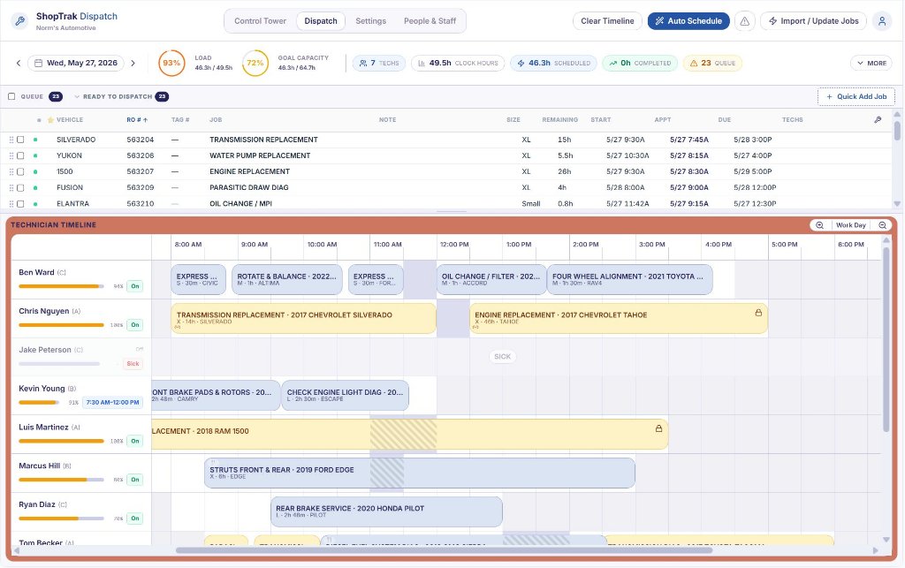Check the Fusion row checkbox

tap(21, 187)
